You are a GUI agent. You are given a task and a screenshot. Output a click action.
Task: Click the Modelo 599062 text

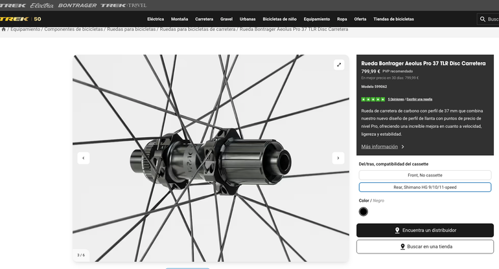point(374,87)
